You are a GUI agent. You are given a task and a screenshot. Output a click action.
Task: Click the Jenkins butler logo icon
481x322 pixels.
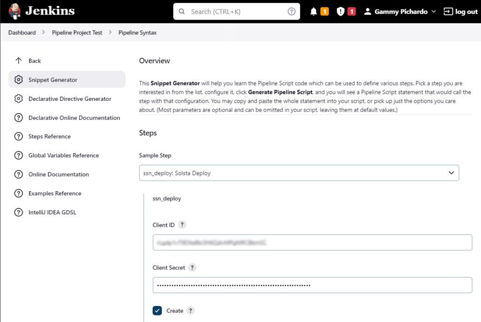point(15,11)
